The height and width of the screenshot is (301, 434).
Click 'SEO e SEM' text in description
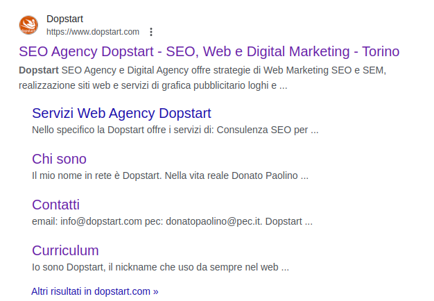(358, 70)
